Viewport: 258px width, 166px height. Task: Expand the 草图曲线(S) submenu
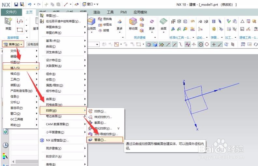(x=63, y=27)
